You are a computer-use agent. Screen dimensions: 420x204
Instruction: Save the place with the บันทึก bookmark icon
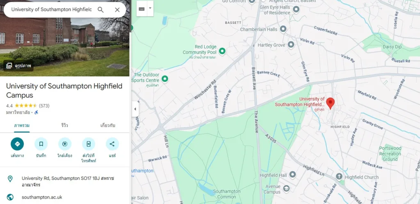[41, 144]
